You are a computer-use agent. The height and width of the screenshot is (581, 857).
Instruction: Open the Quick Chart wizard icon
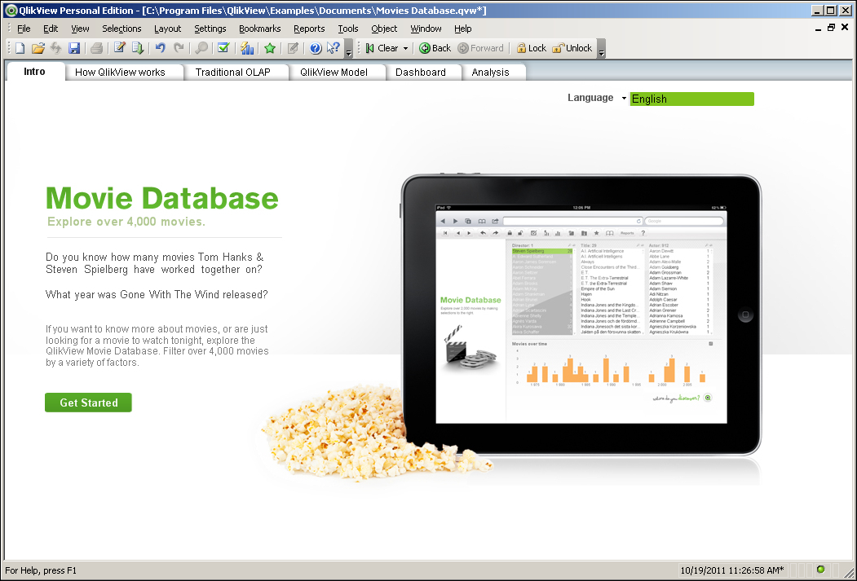pos(247,48)
